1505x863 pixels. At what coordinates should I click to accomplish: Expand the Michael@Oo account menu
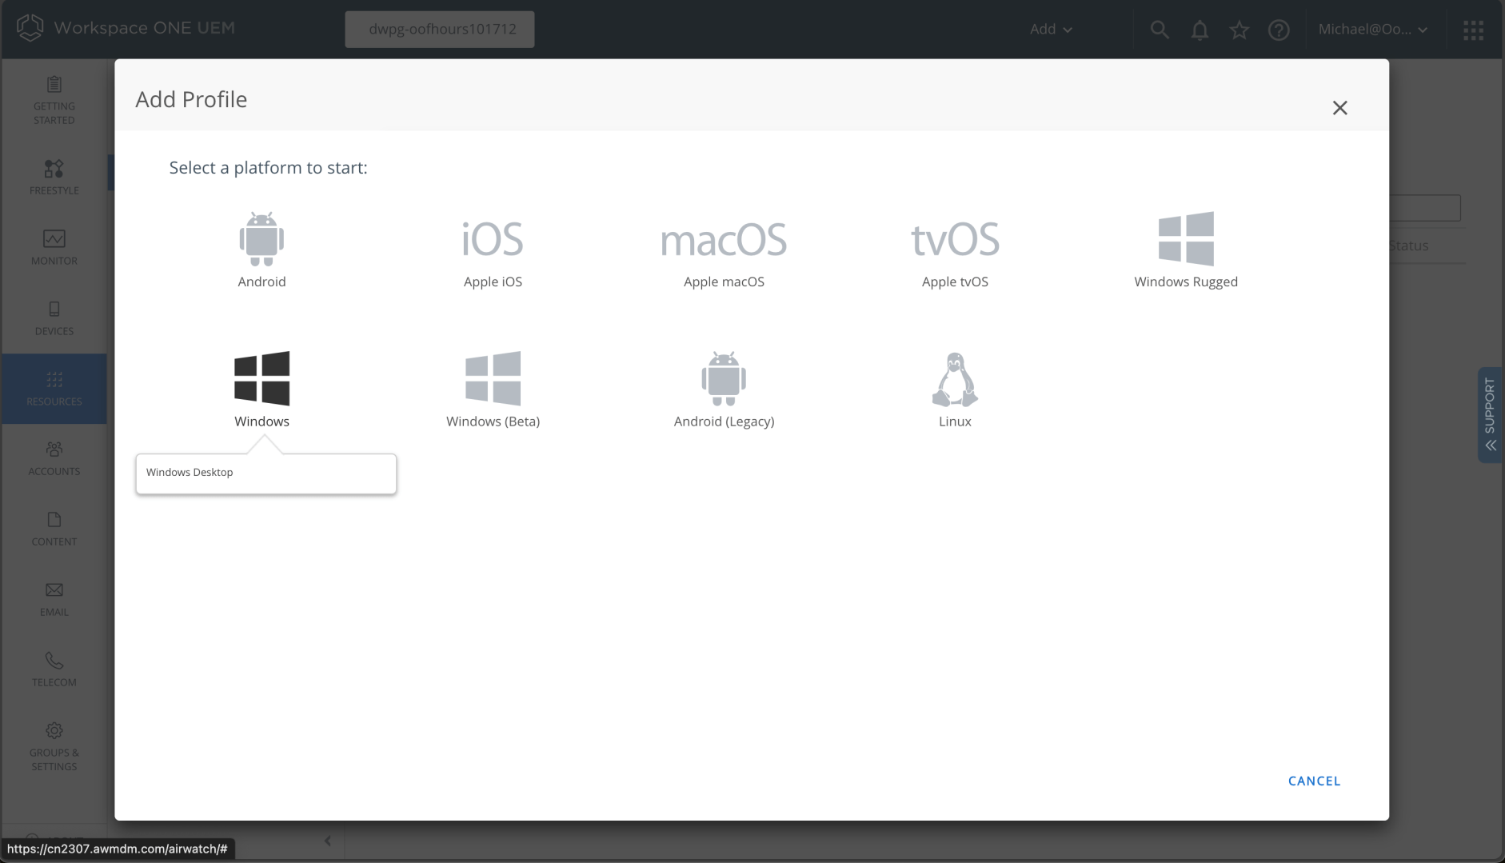(1372, 30)
